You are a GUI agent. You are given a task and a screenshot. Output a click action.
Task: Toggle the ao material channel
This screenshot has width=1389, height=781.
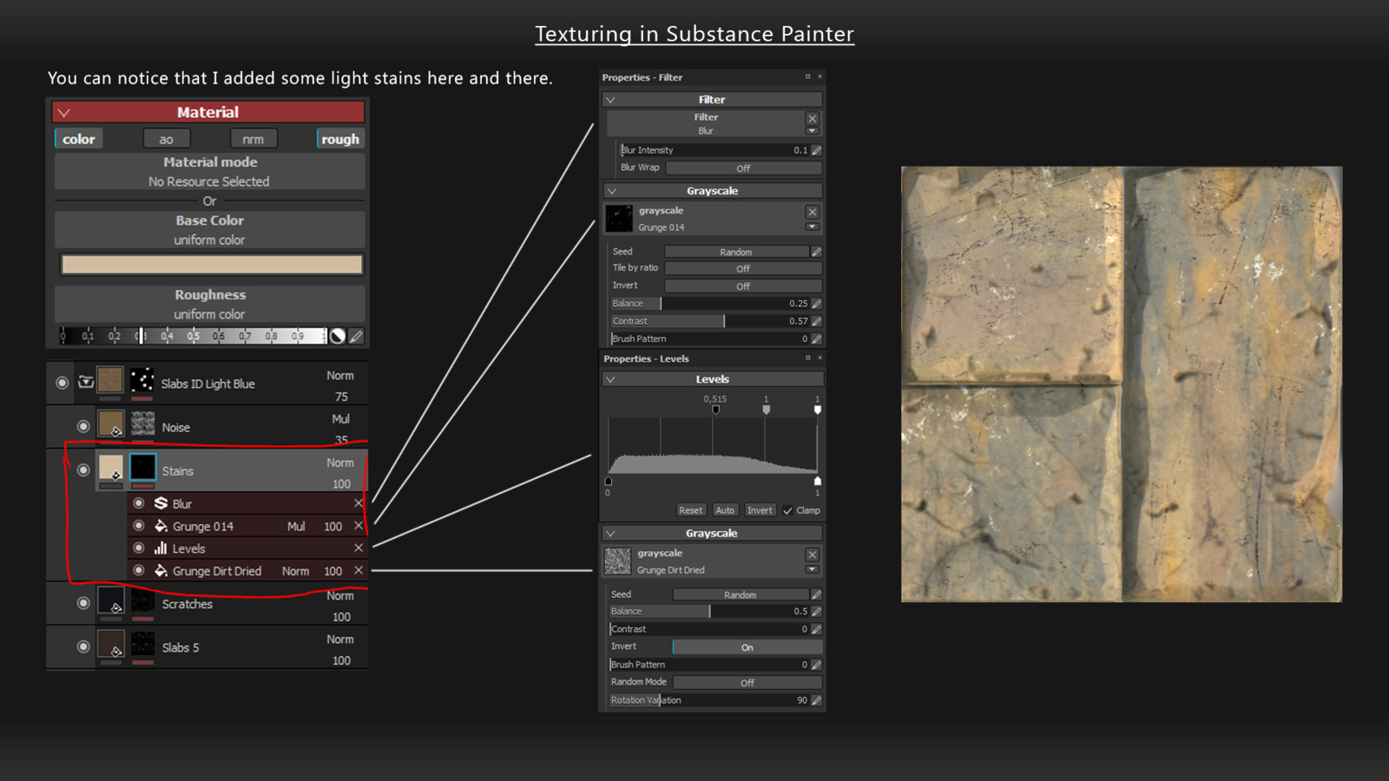click(x=166, y=139)
